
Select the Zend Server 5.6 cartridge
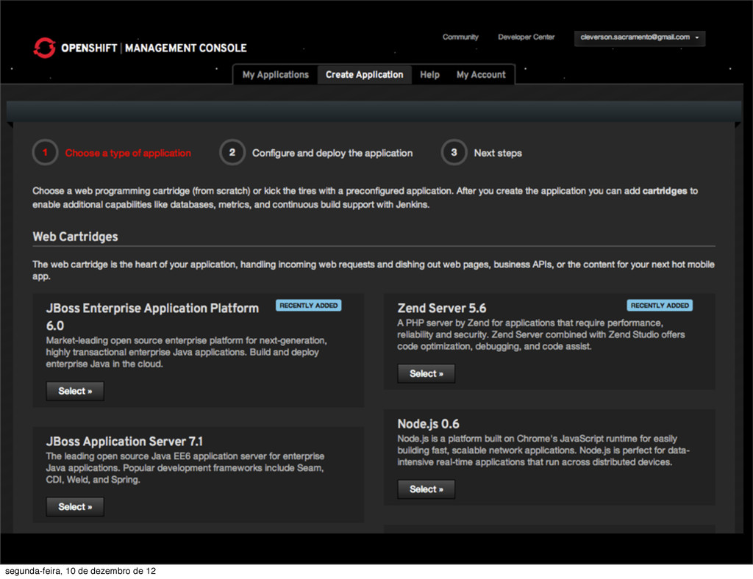point(426,374)
